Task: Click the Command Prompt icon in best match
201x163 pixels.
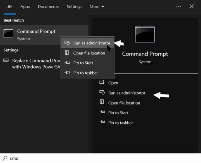Action: coord(8,33)
